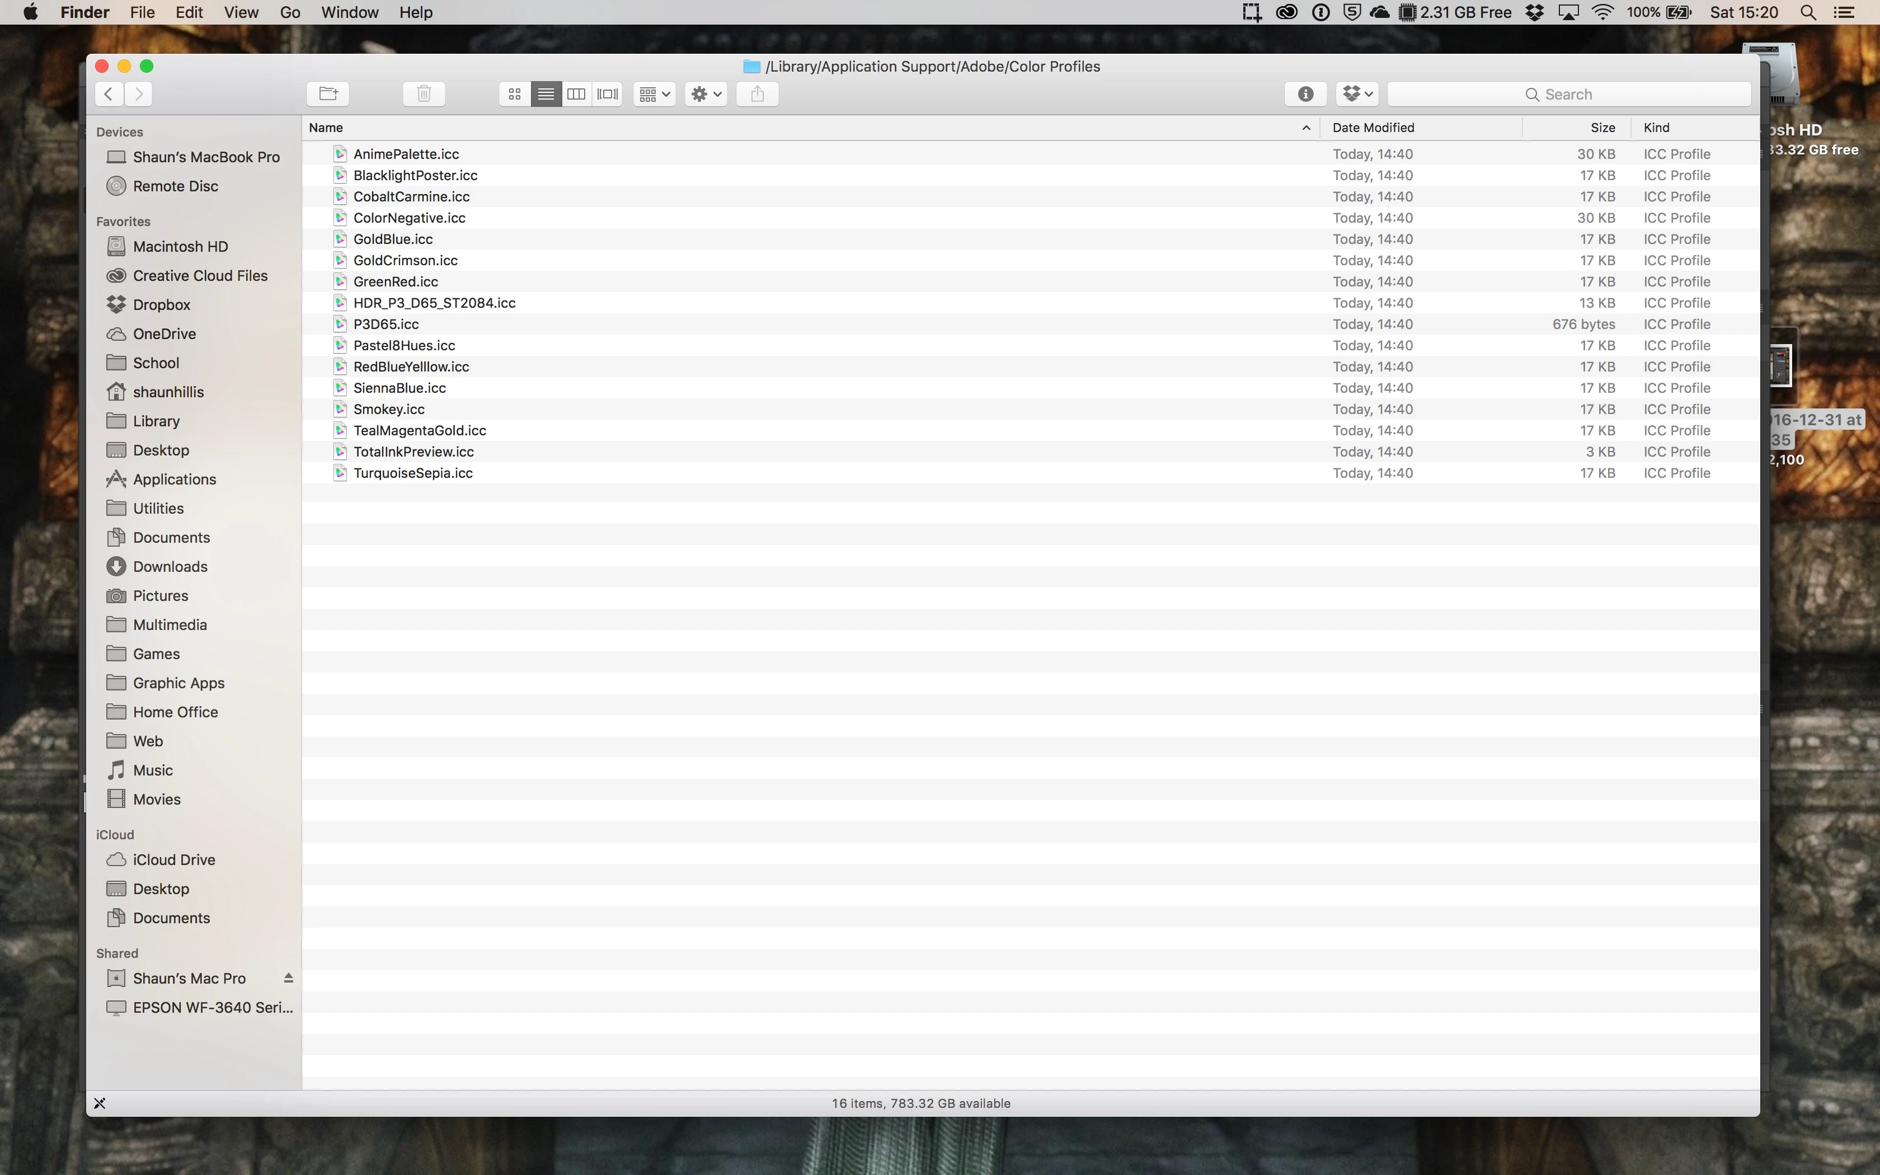1880x1175 pixels.
Task: Go back with the left arrow button
Action: click(110, 94)
